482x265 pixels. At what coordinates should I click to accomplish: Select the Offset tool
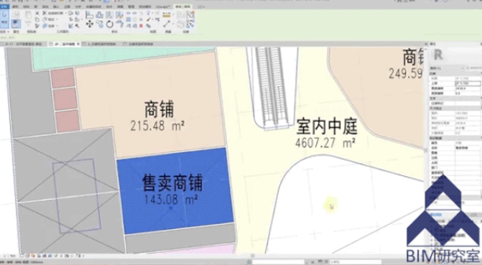coord(99,14)
